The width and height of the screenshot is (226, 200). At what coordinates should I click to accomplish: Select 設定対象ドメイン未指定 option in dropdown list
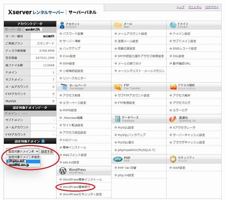coord(24,157)
